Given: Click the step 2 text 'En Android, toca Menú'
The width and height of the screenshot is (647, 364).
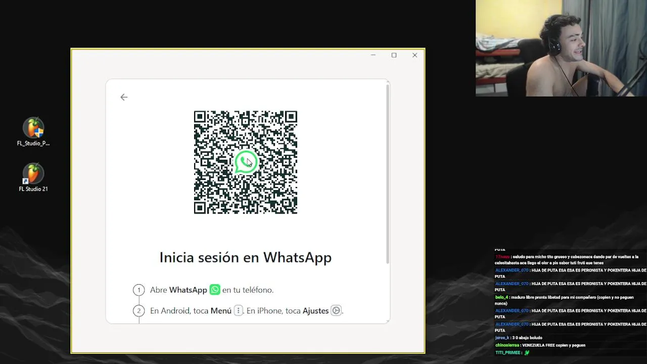Looking at the screenshot, I should click(x=191, y=310).
